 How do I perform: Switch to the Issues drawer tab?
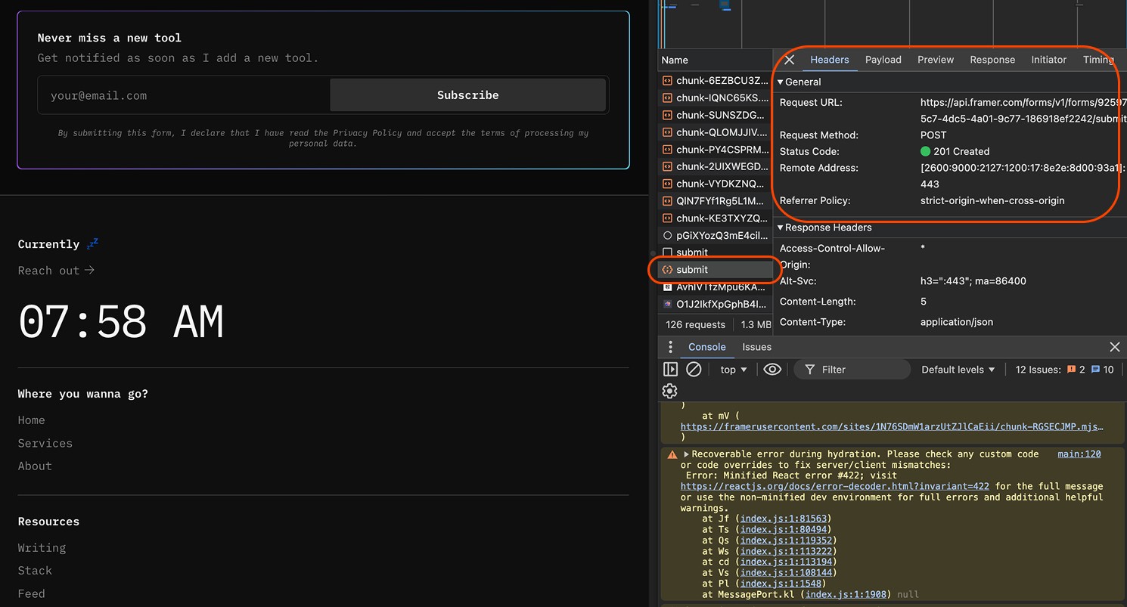[x=756, y=347]
